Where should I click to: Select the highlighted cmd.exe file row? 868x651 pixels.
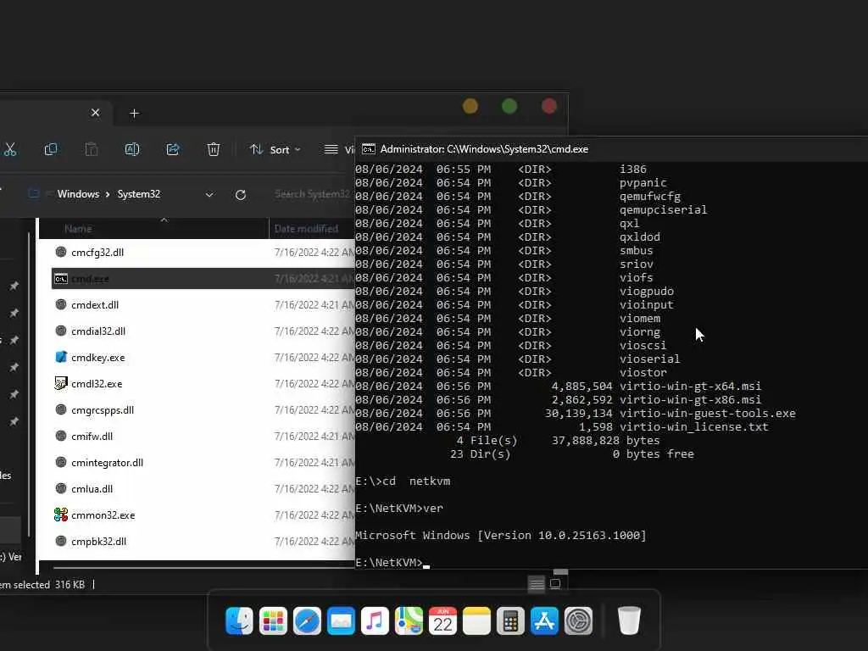pos(203,278)
